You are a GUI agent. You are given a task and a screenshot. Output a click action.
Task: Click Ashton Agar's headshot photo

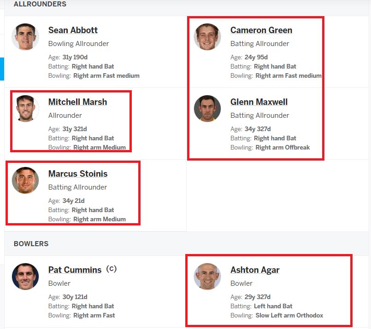pos(207,277)
